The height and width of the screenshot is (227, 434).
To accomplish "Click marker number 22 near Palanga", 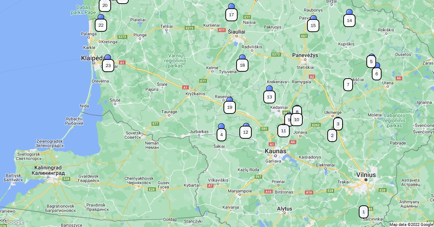I will pyautogui.click(x=101, y=25).
